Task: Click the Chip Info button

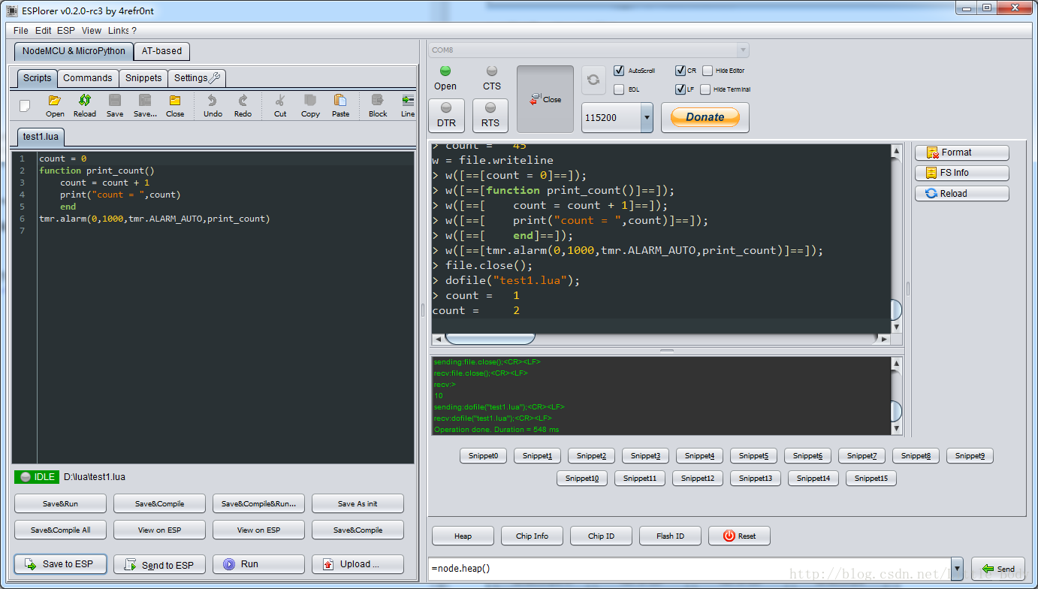Action: [x=532, y=536]
